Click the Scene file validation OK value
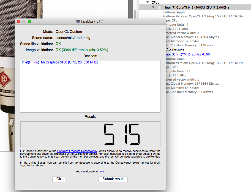 coord(58,44)
